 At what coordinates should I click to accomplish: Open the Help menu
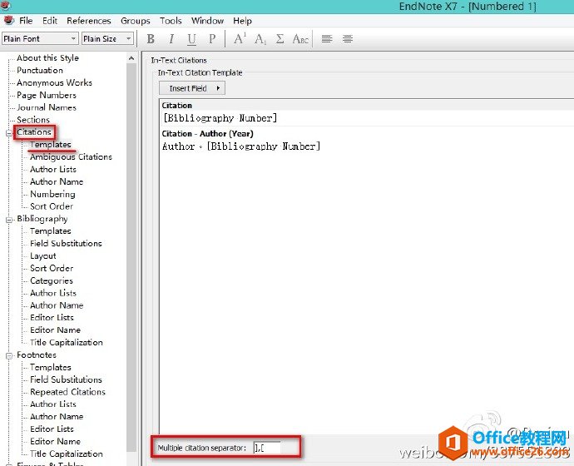click(242, 21)
